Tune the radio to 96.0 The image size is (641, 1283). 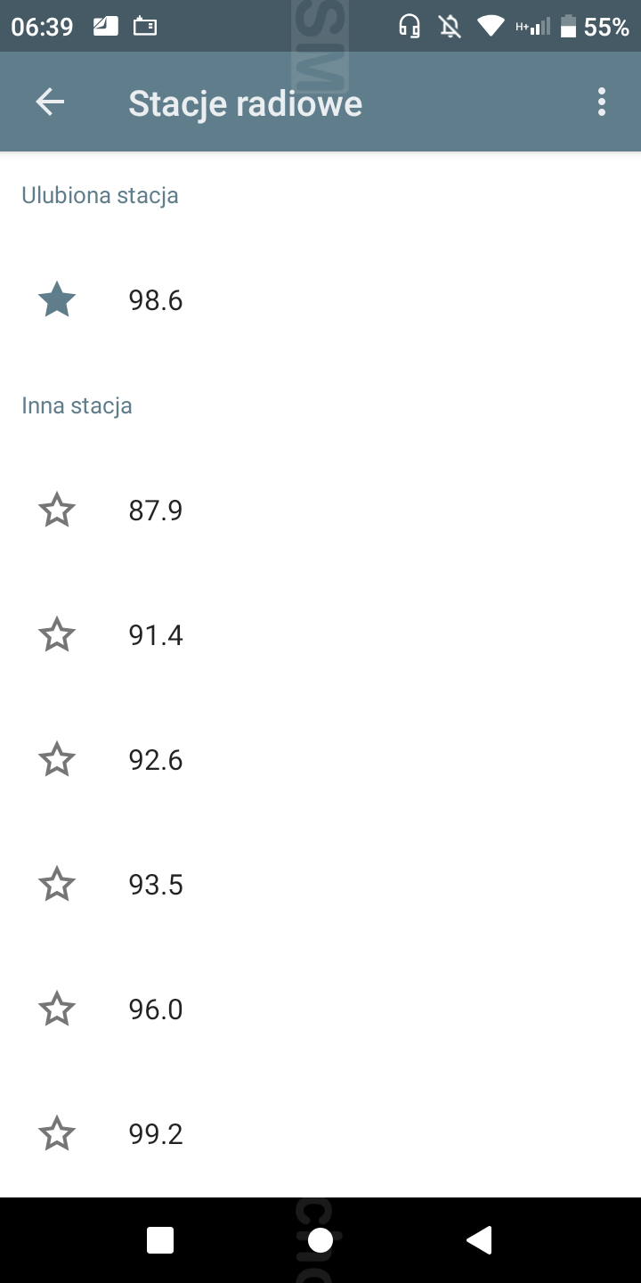[156, 1009]
